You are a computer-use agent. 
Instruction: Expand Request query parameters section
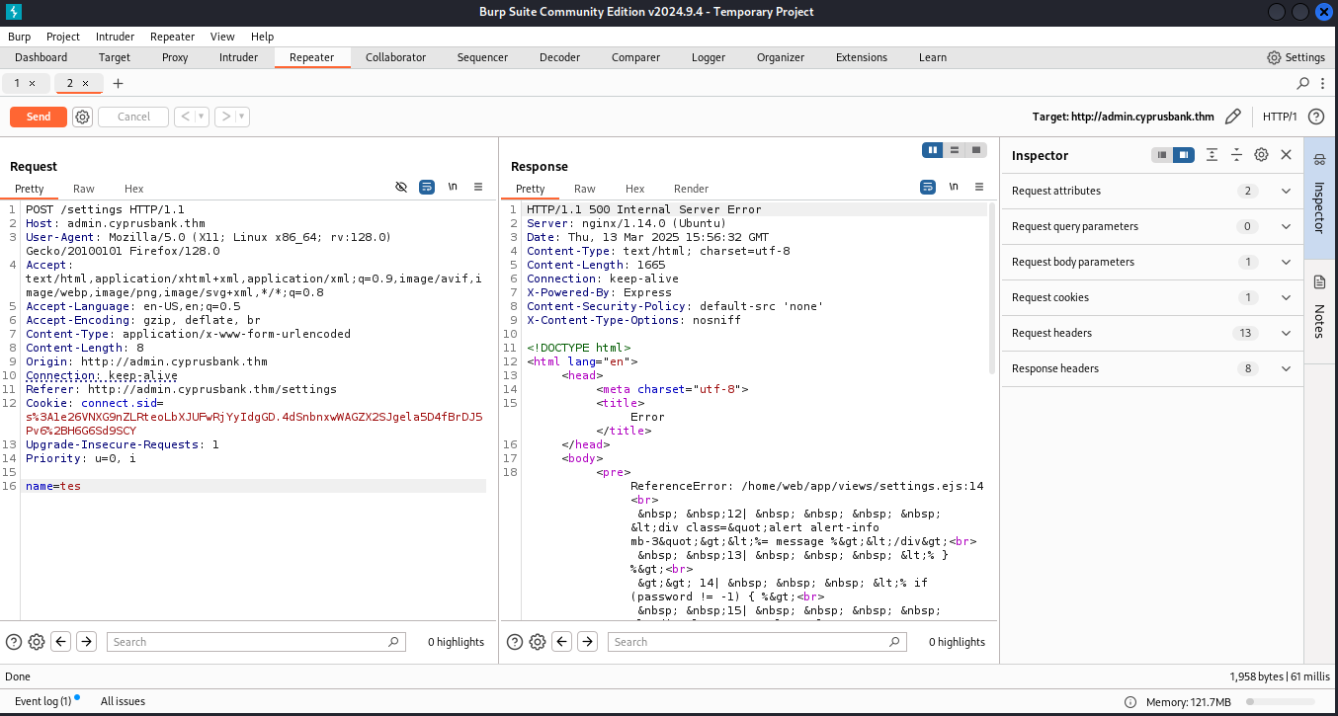(x=1152, y=226)
